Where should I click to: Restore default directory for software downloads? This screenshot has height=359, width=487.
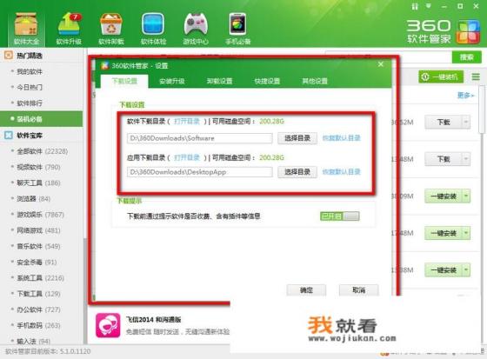tap(341, 138)
